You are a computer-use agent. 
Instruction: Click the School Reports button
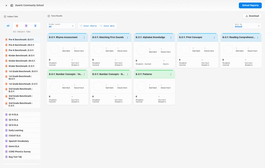point(250,6)
